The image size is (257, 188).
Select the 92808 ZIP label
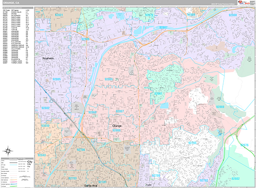[x=233, y=15]
